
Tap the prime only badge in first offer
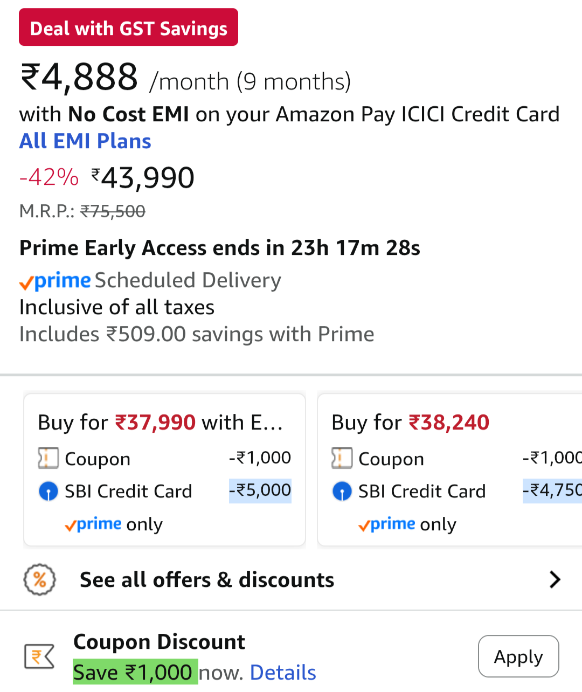click(114, 524)
